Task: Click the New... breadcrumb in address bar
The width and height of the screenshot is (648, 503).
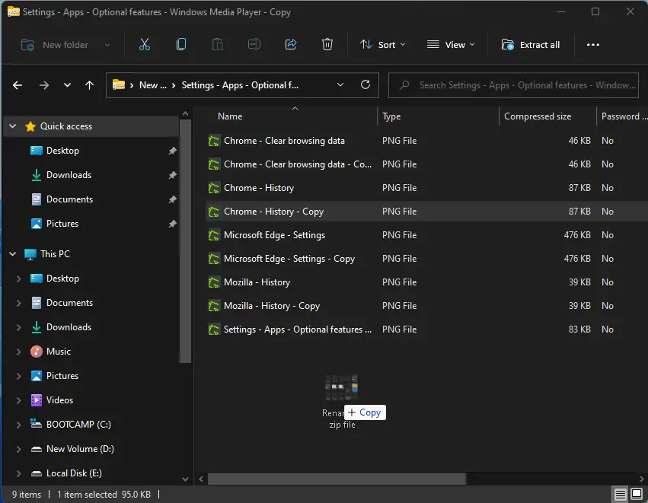Action: point(152,85)
